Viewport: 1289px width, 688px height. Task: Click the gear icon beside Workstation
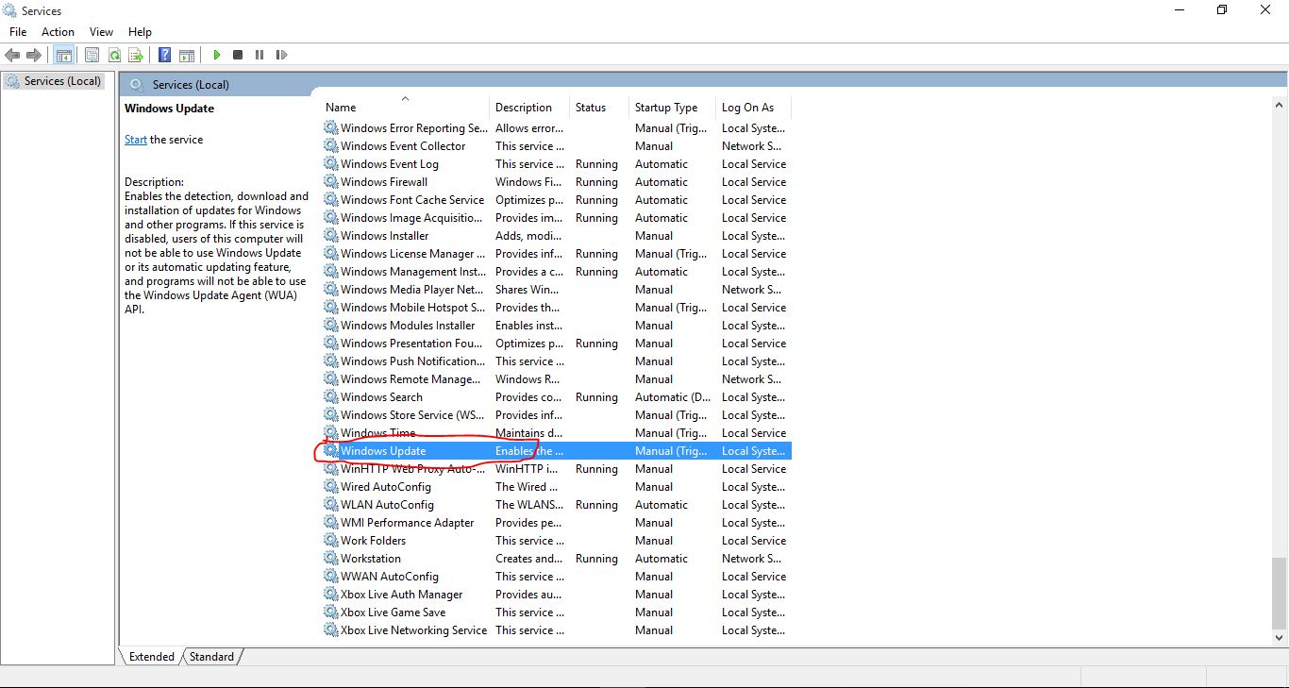tap(331, 559)
